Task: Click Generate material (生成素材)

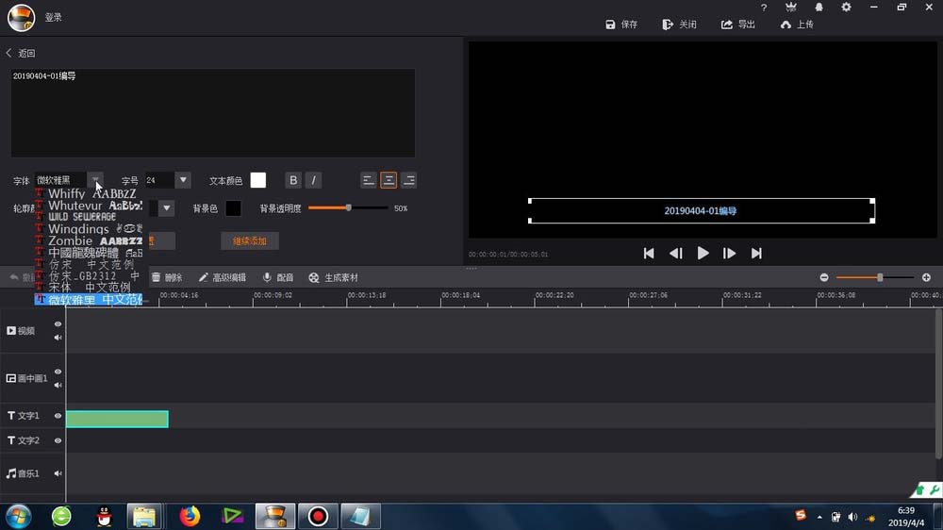Action: [x=333, y=277]
